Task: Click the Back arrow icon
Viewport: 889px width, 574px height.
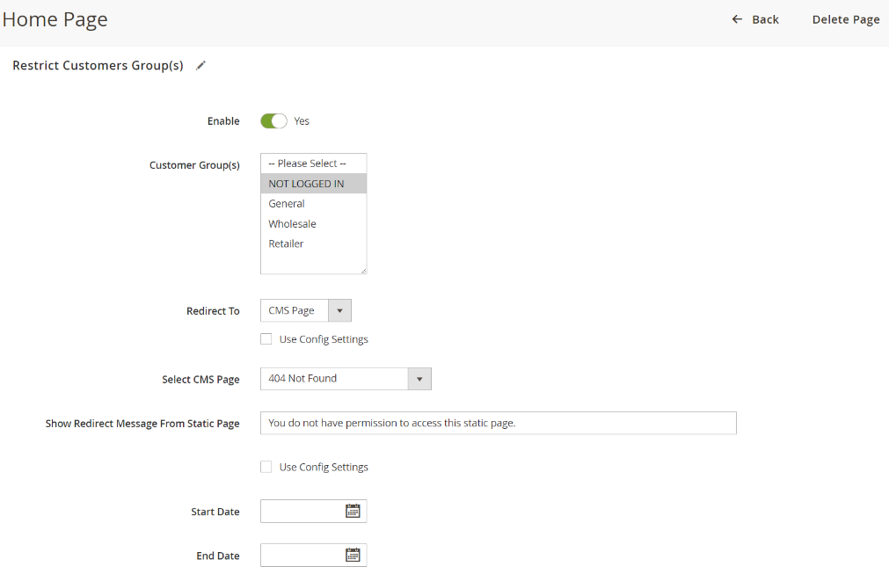Action: coord(737,19)
